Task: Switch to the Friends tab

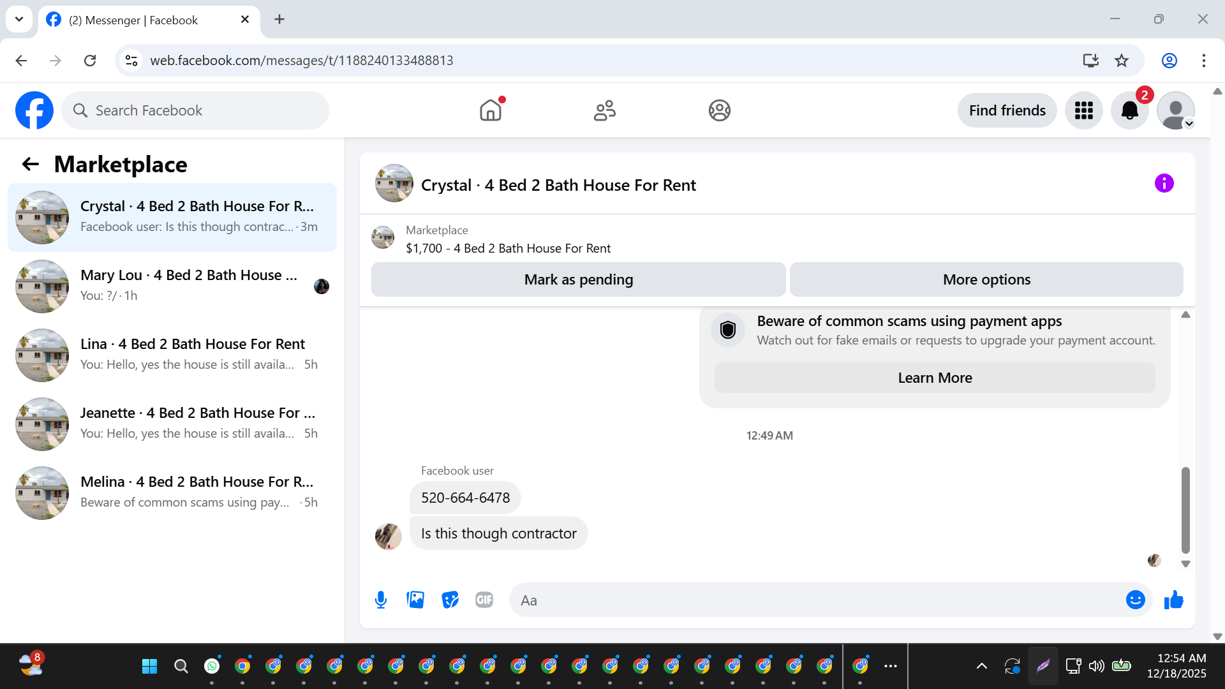Action: 605,110
